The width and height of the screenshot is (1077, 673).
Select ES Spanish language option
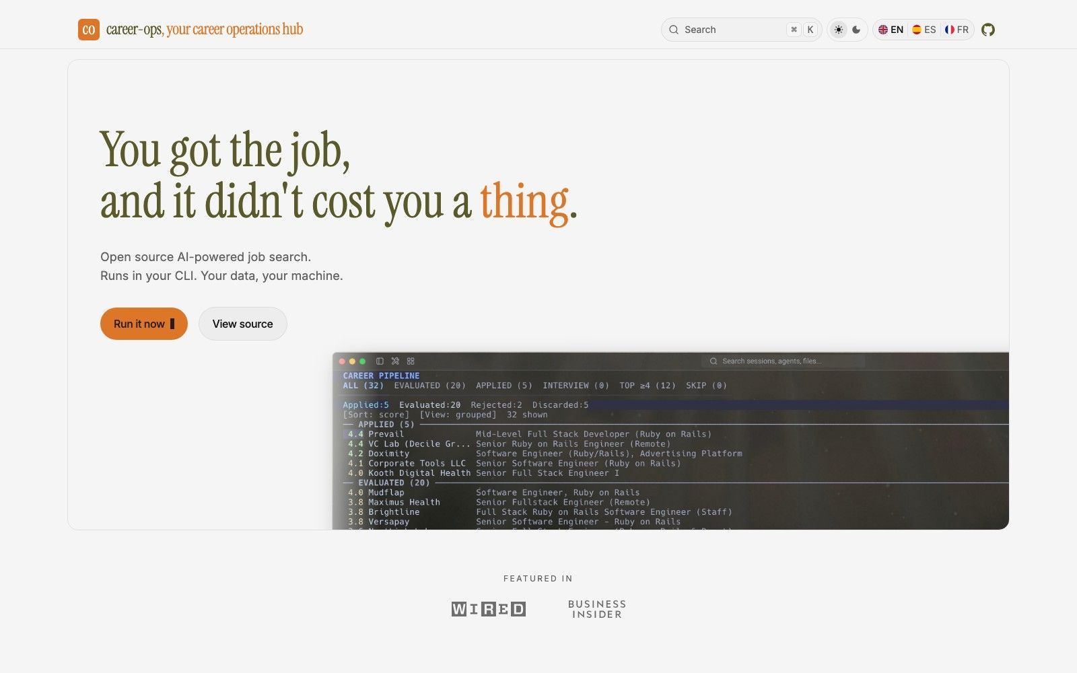point(924,30)
